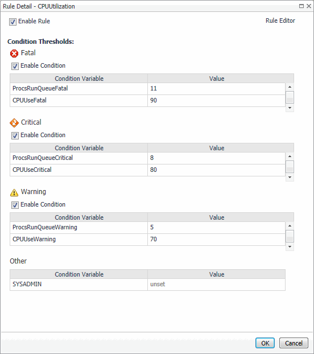The width and height of the screenshot is (314, 354).
Task: Uncheck Enable Condition under Critical
Action: pos(15,135)
